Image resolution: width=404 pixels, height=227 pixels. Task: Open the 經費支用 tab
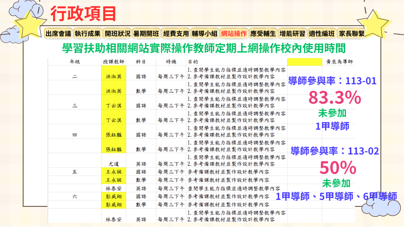(x=176, y=33)
